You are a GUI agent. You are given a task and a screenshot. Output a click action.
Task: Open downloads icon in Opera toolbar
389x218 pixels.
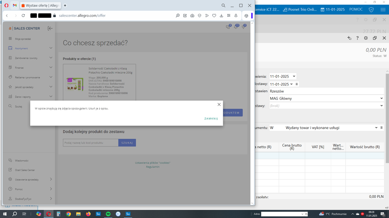pyautogui.click(x=221, y=16)
